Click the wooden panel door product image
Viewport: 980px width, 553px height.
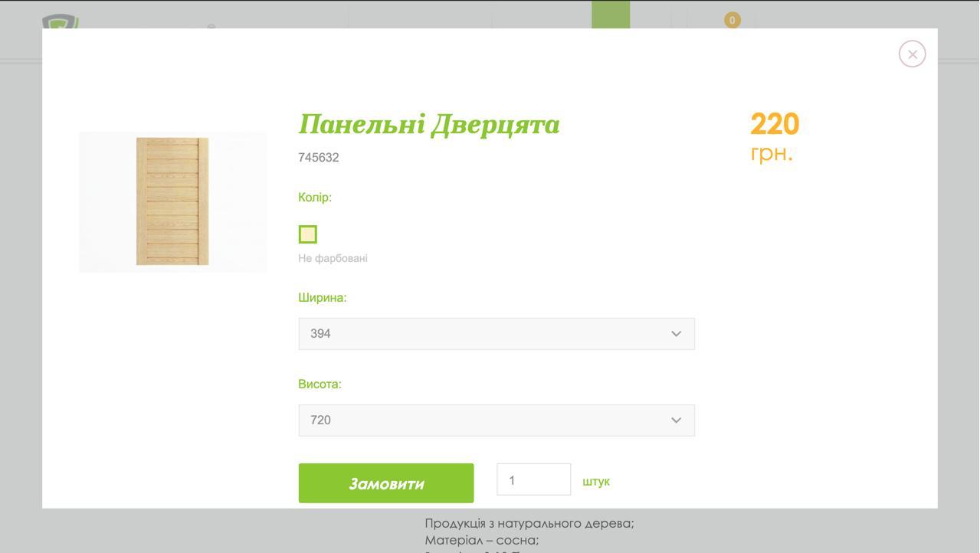(172, 201)
